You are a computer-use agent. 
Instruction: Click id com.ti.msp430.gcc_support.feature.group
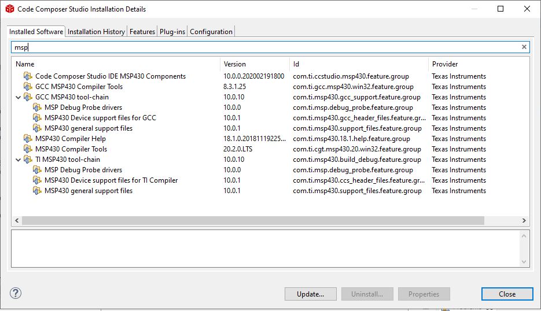[356, 97]
